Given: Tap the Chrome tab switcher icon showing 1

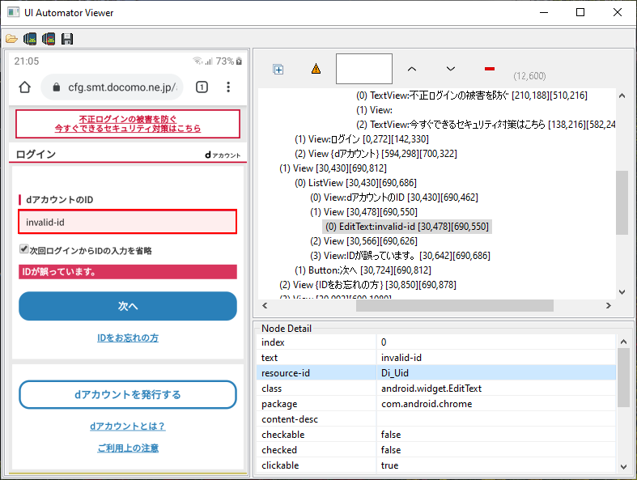Looking at the screenshot, I should pyautogui.click(x=202, y=87).
